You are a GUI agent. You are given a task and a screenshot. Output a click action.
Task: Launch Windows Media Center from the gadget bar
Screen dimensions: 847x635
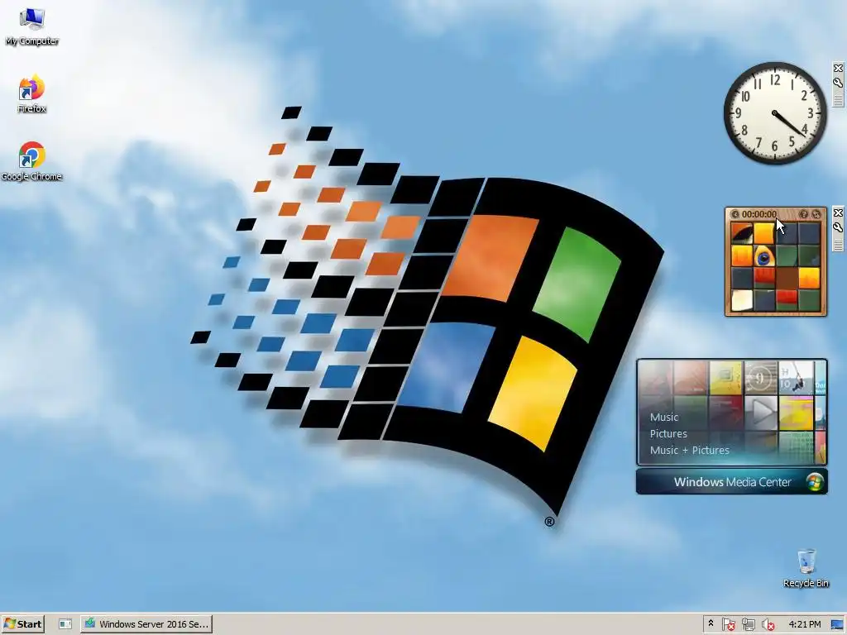point(732,482)
